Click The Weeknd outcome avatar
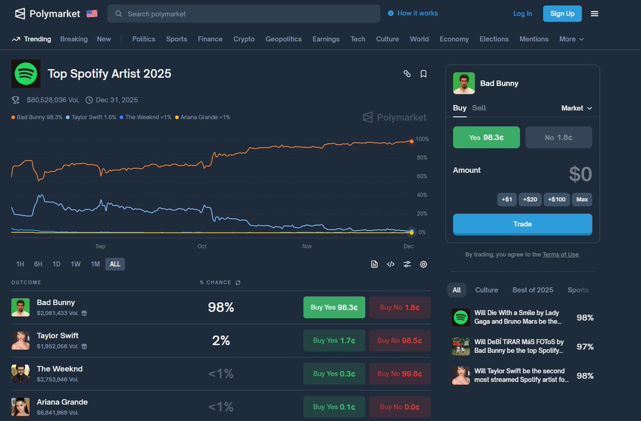The width and height of the screenshot is (641, 421). (20, 374)
